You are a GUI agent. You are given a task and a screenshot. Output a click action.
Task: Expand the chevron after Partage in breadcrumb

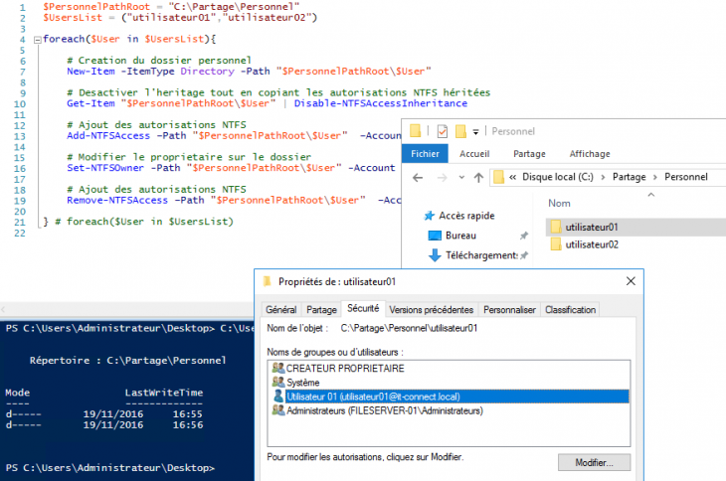pyautogui.click(x=655, y=177)
